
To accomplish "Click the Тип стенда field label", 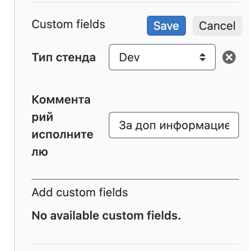I will point(63,57).
